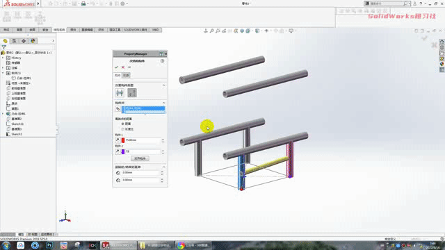Click the button below the Member 2 field
This screenshot has height=250, width=445.
pos(140,158)
